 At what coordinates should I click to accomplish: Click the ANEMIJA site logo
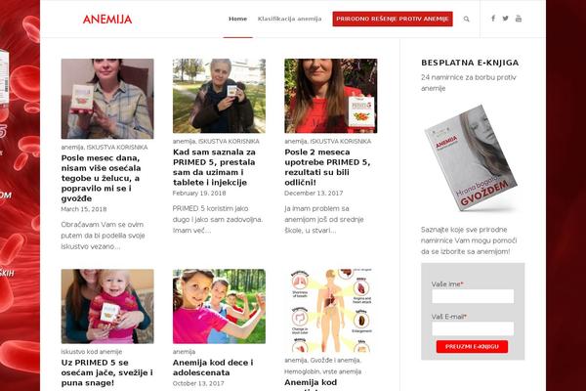[107, 20]
